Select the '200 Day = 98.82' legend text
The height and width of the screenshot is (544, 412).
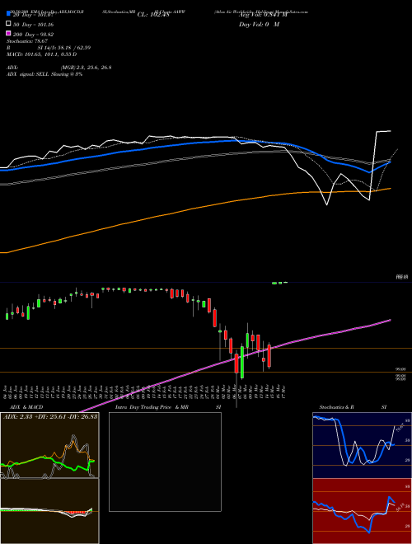point(33,35)
